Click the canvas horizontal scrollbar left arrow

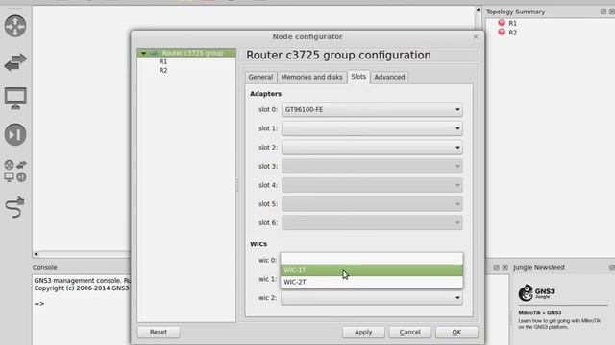36,254
